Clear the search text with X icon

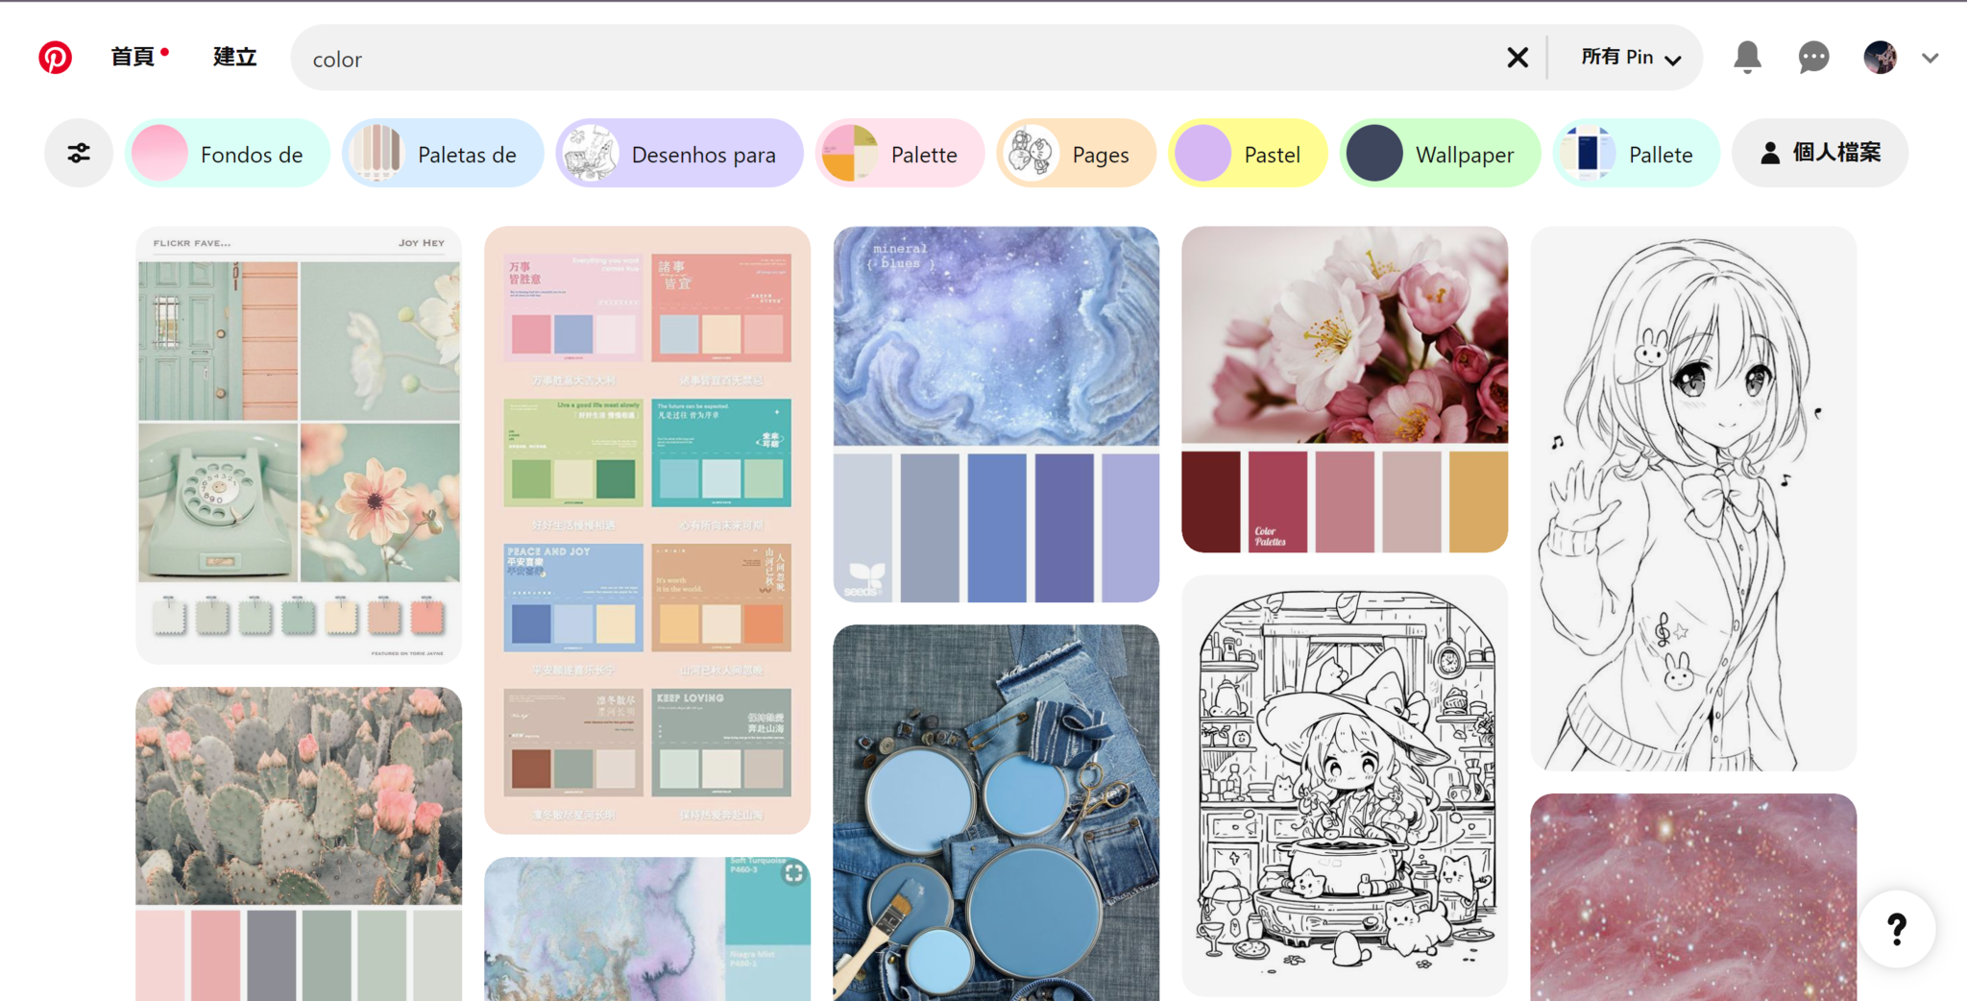pyautogui.click(x=1518, y=58)
